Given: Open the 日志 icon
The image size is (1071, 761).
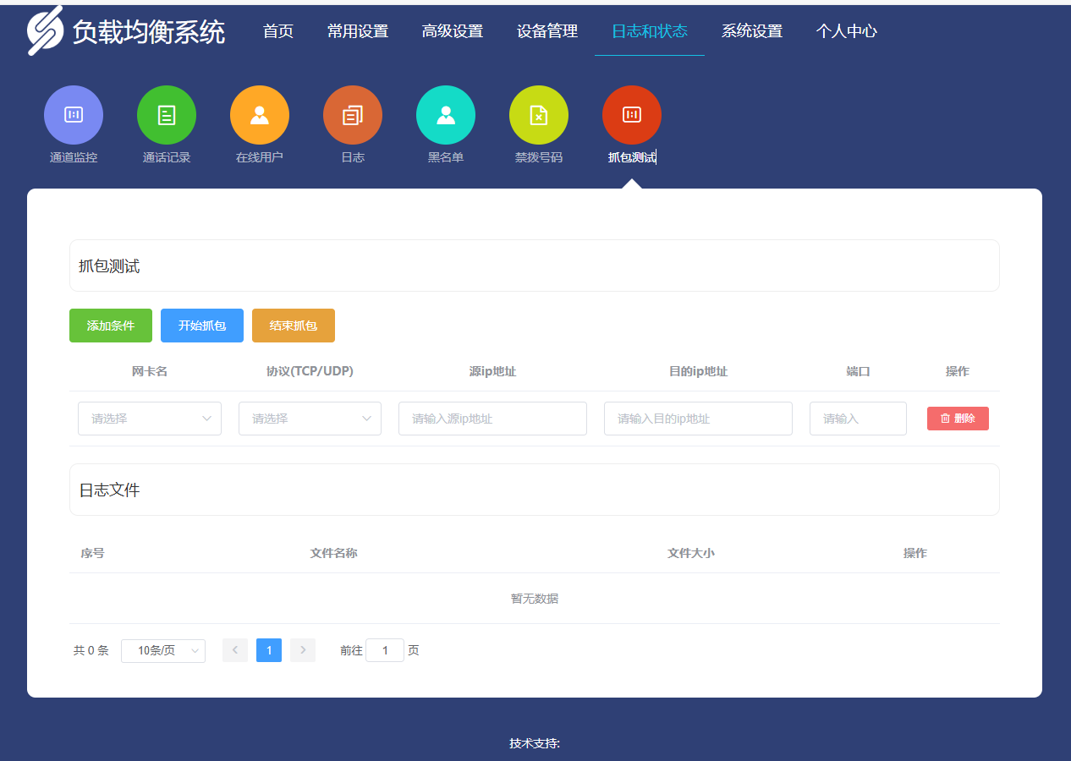Looking at the screenshot, I should coord(353,115).
